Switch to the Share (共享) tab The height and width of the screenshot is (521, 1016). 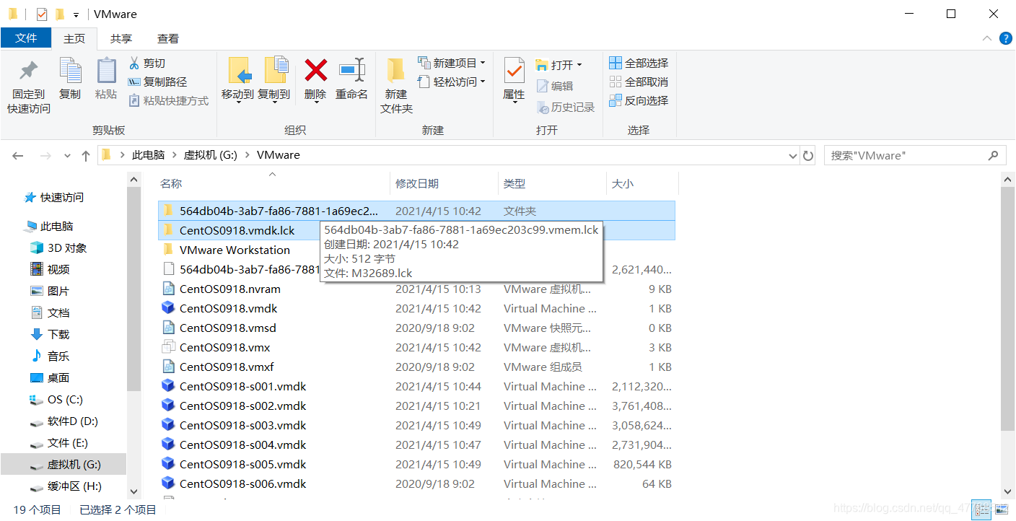click(x=121, y=38)
